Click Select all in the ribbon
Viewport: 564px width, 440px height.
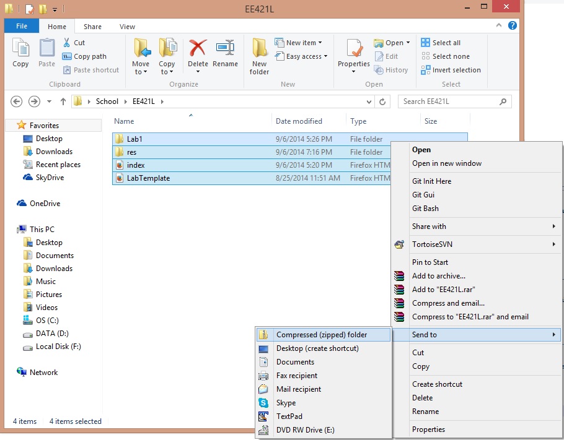(446, 43)
